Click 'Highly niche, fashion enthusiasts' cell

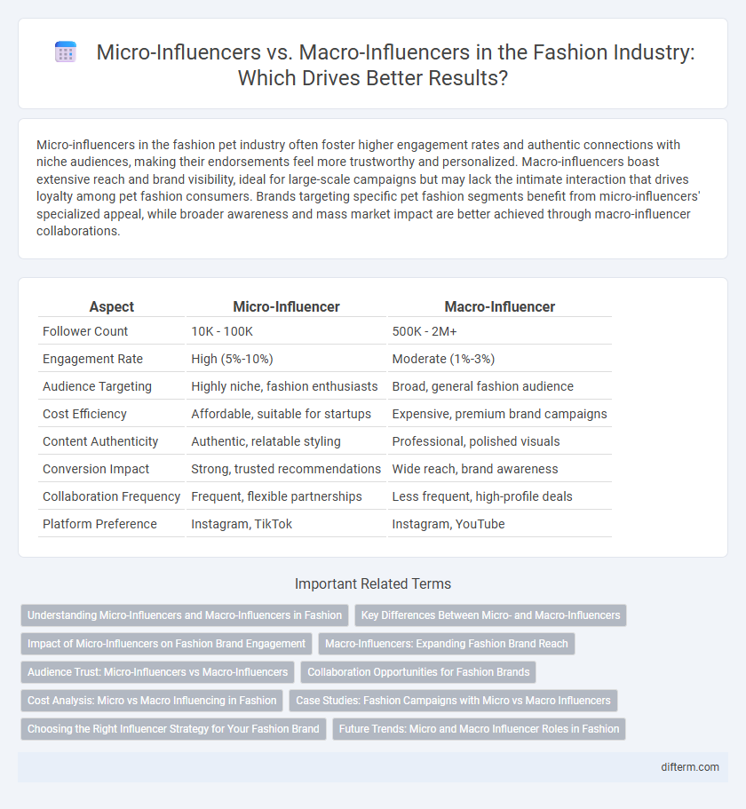point(284,386)
